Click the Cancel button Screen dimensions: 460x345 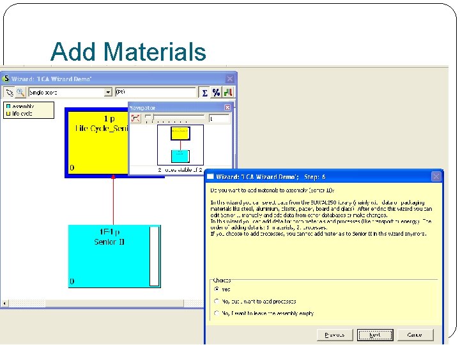point(415,335)
